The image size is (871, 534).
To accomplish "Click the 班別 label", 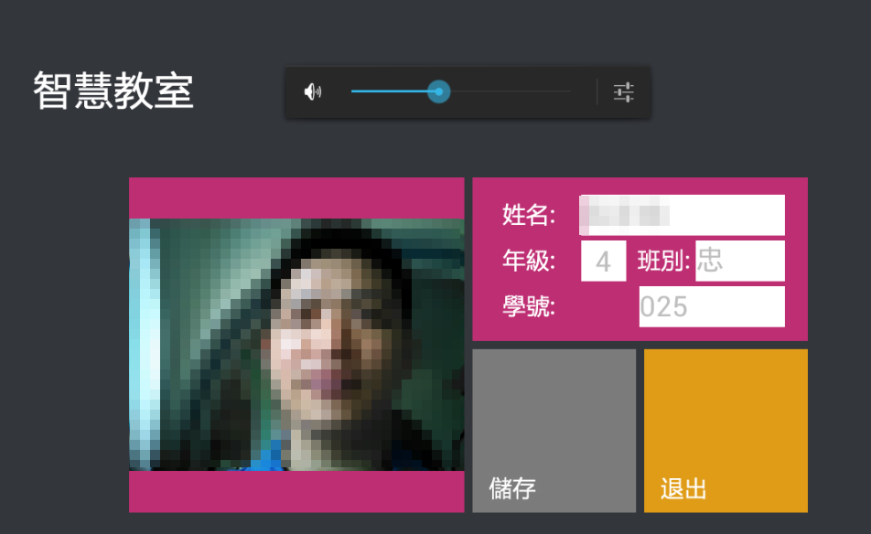I will (x=663, y=262).
